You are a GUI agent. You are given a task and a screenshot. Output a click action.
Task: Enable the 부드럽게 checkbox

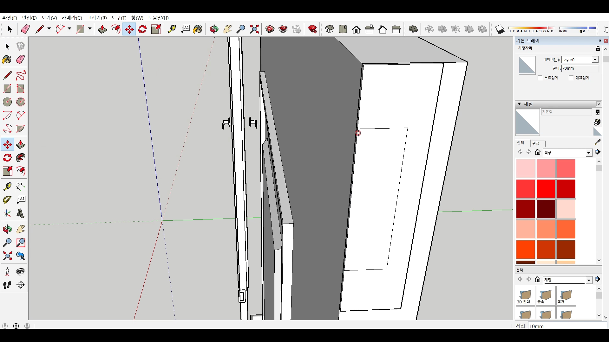pos(540,78)
